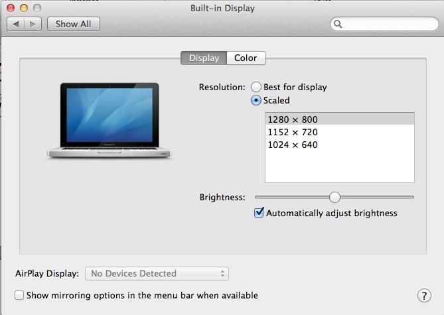
Task: Go forward with the right arrow button
Action: (33, 24)
